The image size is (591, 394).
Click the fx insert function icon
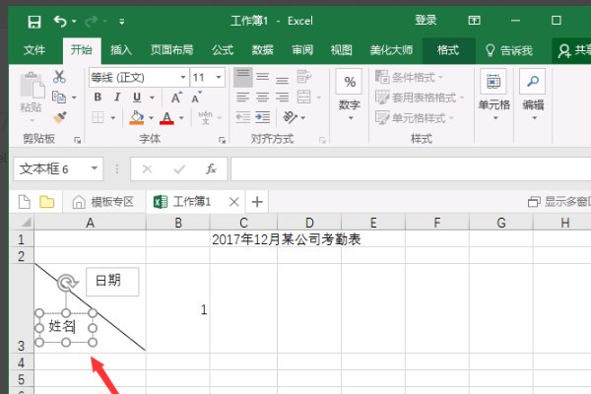(x=211, y=168)
